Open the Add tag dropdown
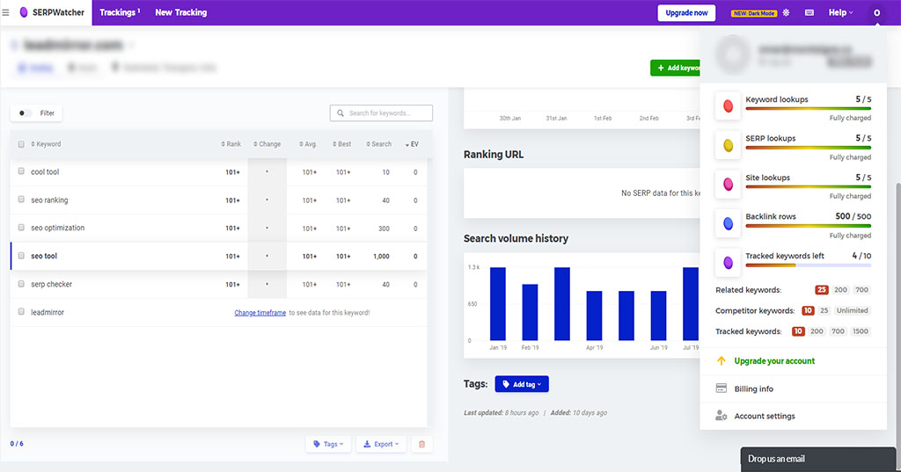Viewport: 901px width, 472px height. pos(522,384)
